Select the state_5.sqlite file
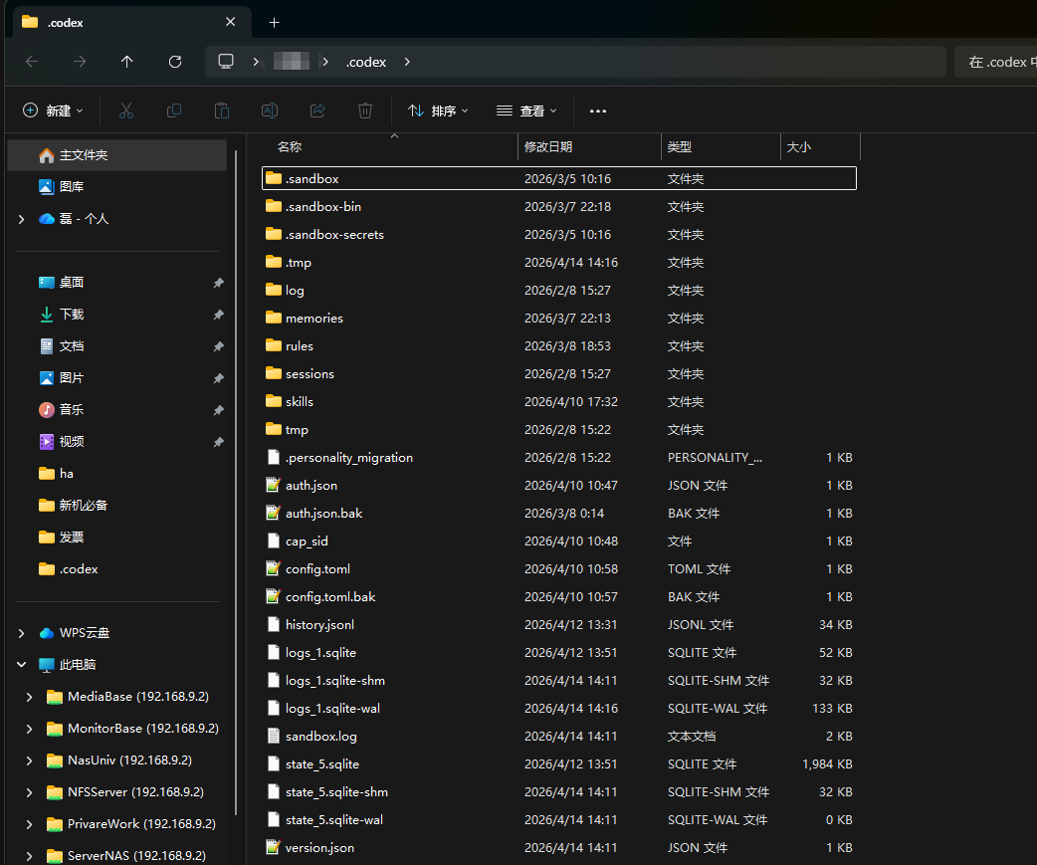Image resolution: width=1037 pixels, height=865 pixels. [559, 763]
